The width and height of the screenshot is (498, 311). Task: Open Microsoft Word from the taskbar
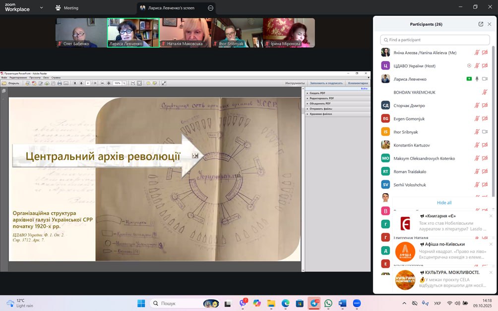[342, 303]
